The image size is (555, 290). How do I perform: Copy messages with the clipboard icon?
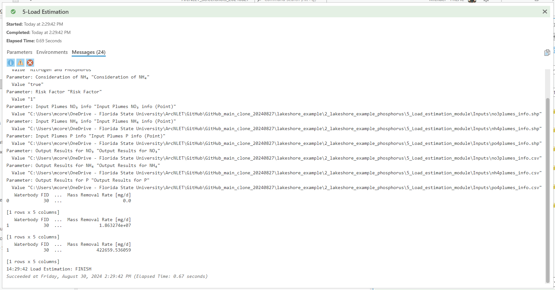tap(547, 53)
